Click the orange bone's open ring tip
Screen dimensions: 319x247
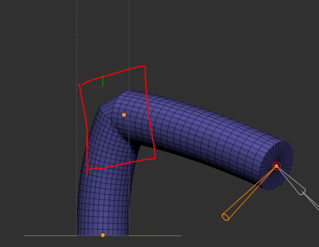pyautogui.click(x=225, y=217)
